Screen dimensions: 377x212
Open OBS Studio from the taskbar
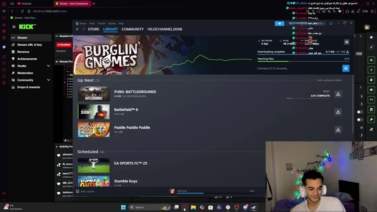[237, 207]
